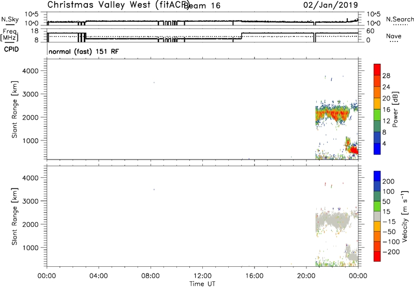Click the '12:00' time tick label
This screenshot has width=414, height=287.
tap(202, 276)
